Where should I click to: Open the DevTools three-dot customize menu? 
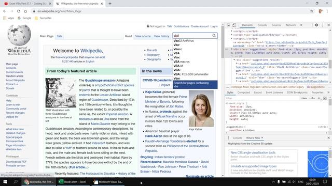(x=323, y=25)
